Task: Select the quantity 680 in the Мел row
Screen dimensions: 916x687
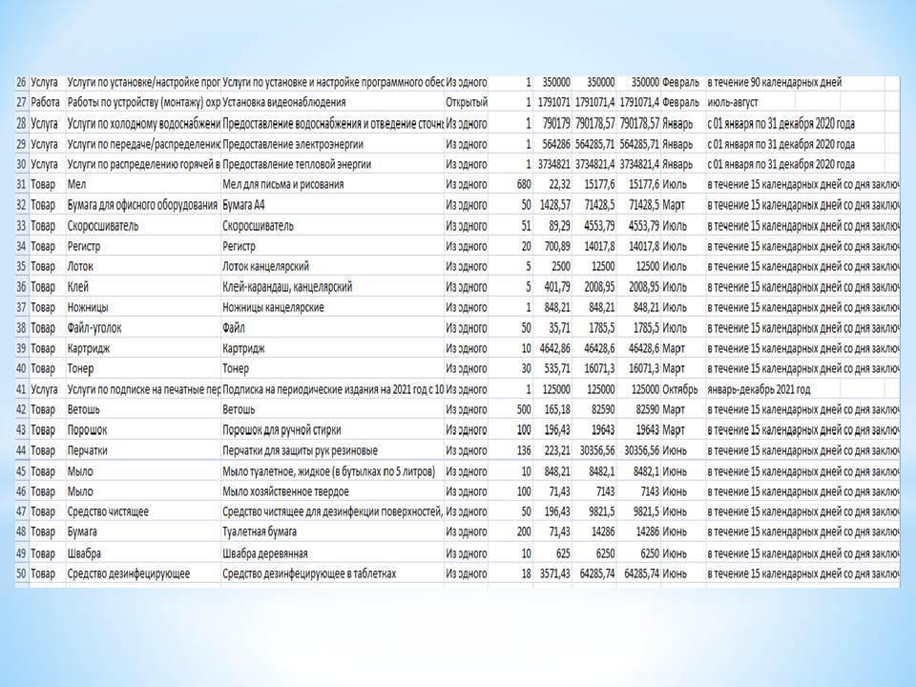Action: [524, 184]
